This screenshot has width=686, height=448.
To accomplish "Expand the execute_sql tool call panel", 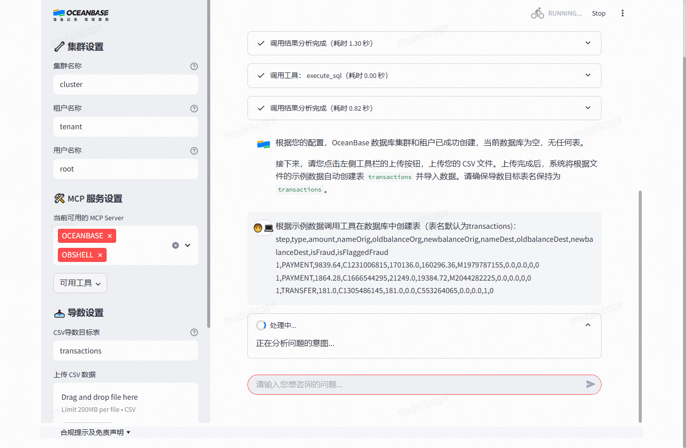I will click(587, 75).
